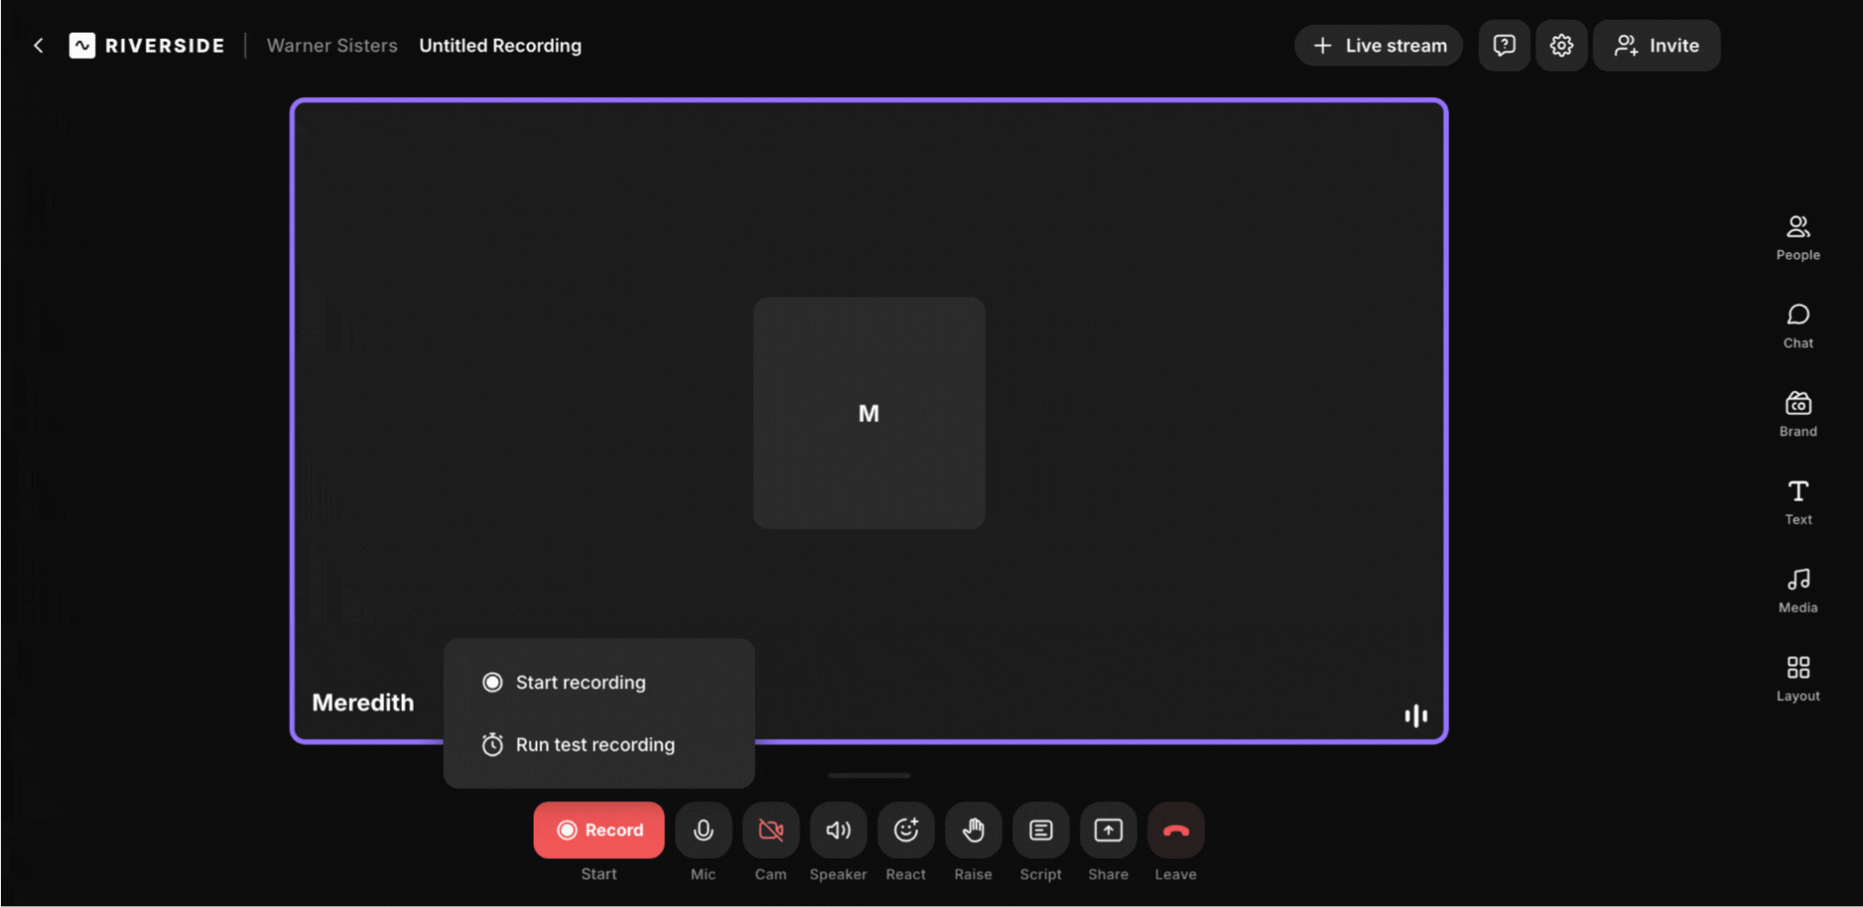Open the Share screen options
Screen dimensions: 1863x907
(1108, 830)
